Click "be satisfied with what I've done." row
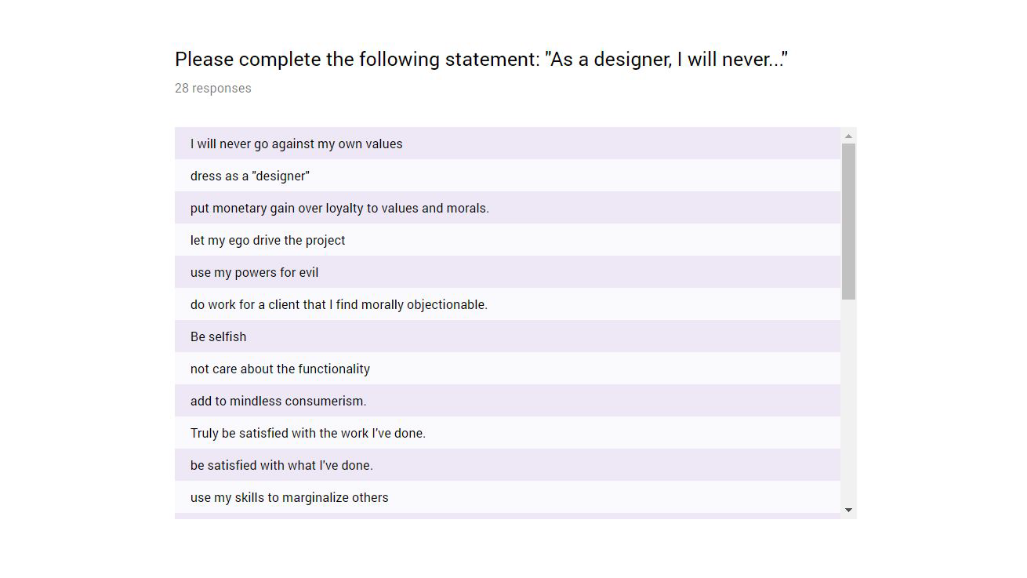Image resolution: width=1027 pixels, height=578 pixels. 281,465
